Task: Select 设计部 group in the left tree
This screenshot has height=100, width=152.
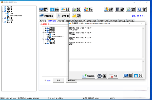Action: tap(10, 22)
